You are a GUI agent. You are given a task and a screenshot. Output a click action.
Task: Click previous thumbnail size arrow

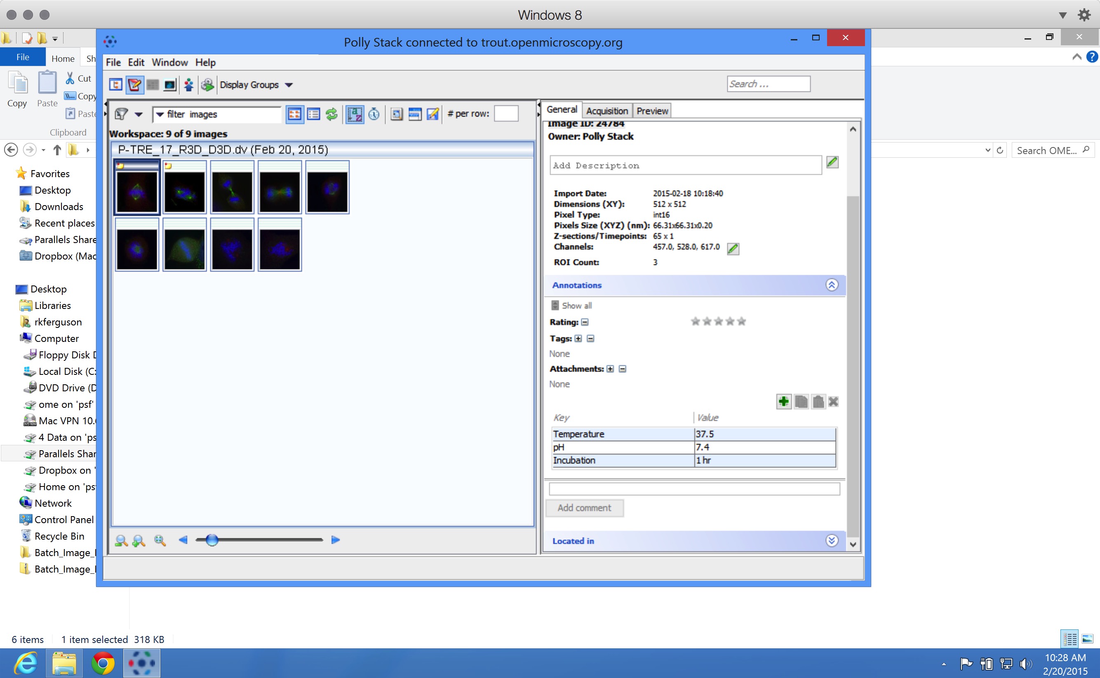tap(183, 540)
